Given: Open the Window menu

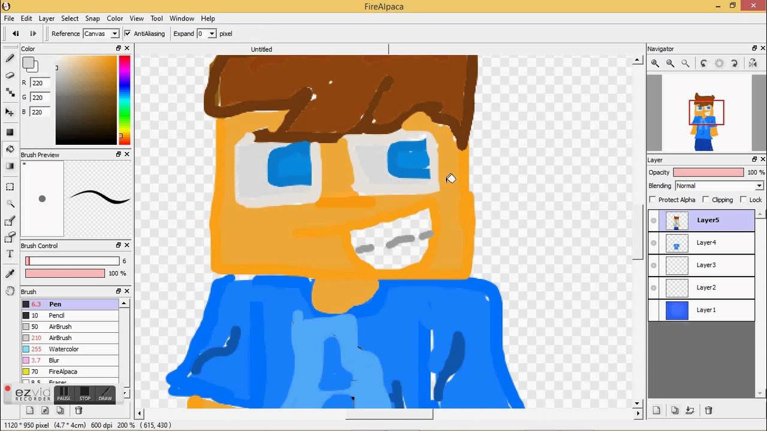Looking at the screenshot, I should pos(182,19).
